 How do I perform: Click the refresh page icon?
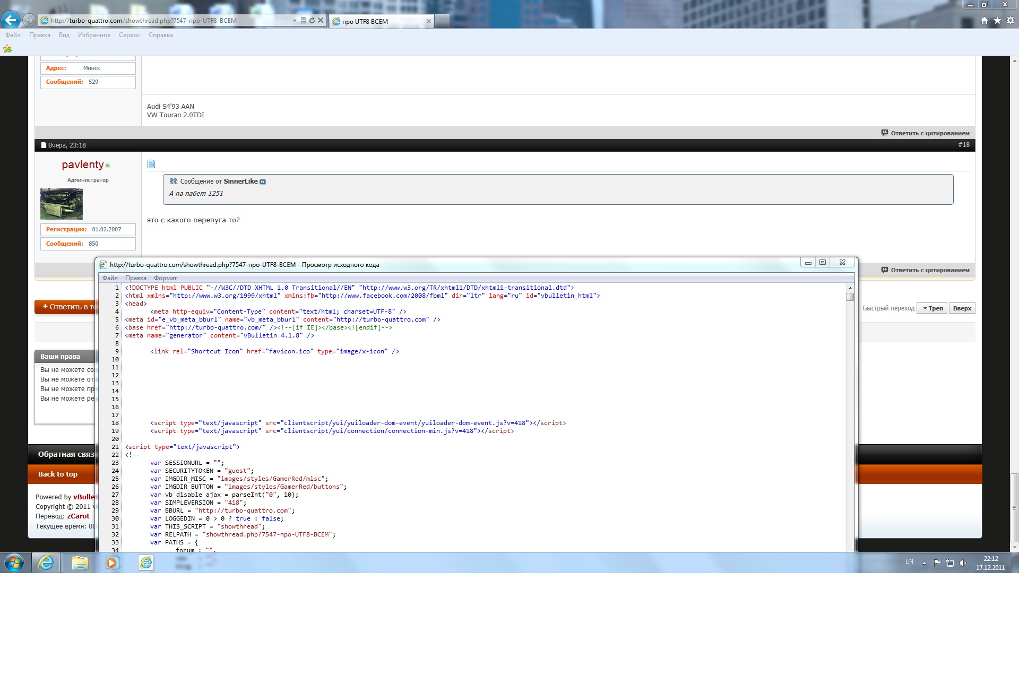pos(312,20)
